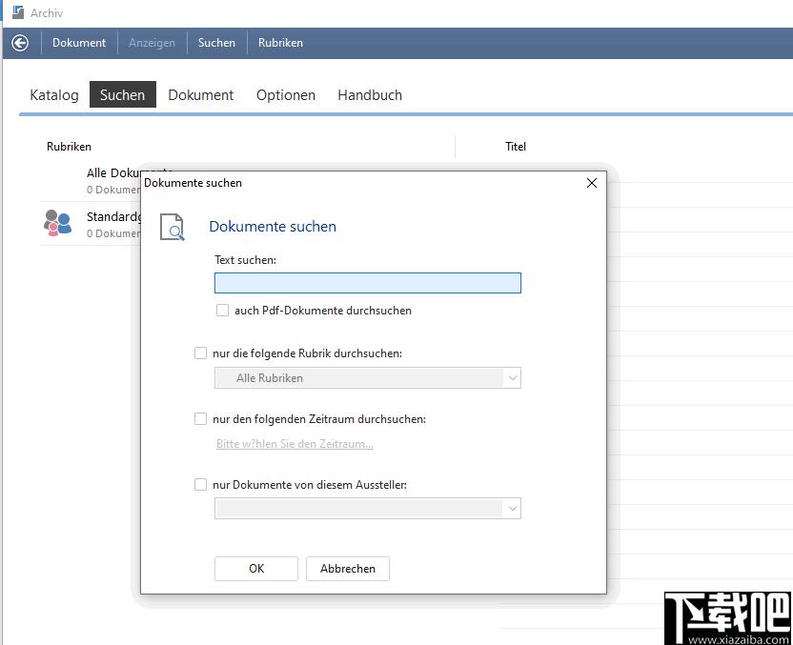The height and width of the screenshot is (645, 793).
Task: Close the Dokumente suchen dialog
Action: [591, 183]
